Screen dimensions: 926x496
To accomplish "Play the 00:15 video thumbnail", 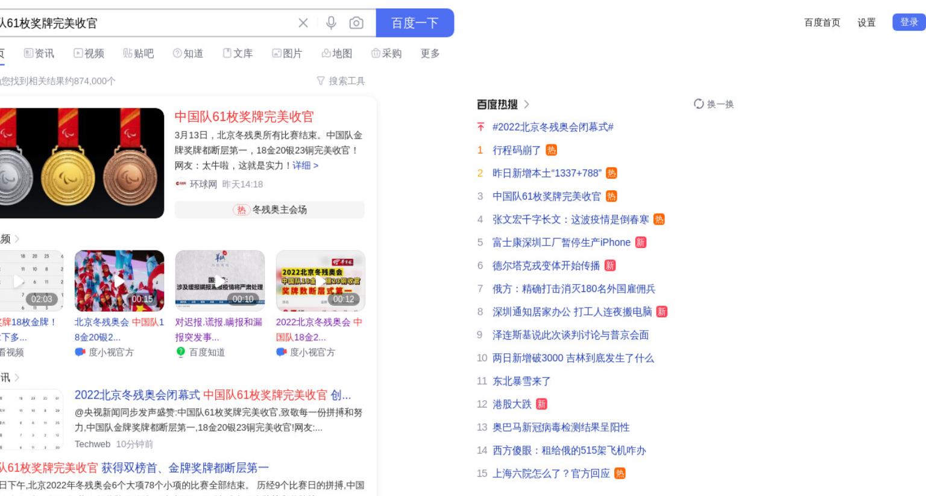I will (x=119, y=281).
